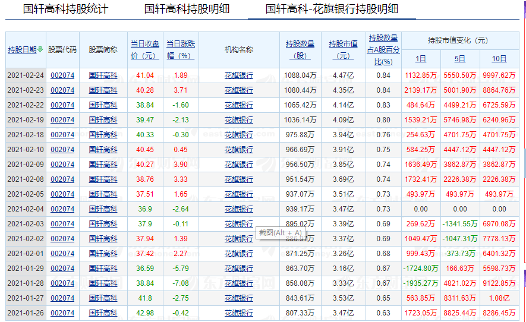Open stock code 002074 in 2021-01-28 row

(x=62, y=283)
